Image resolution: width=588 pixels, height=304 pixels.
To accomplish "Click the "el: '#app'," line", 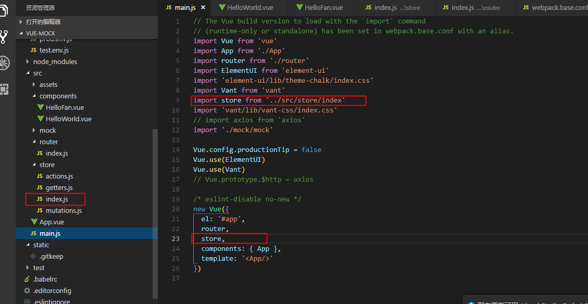I will click(223, 219).
